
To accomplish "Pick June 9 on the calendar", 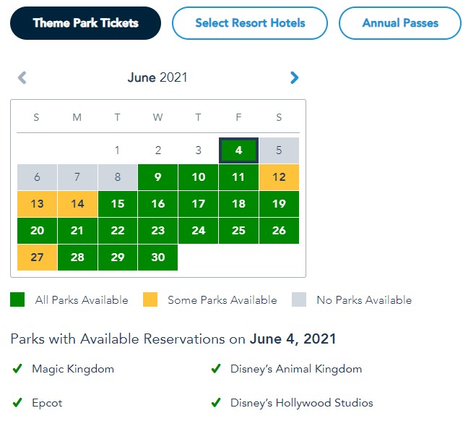I will click(158, 177).
